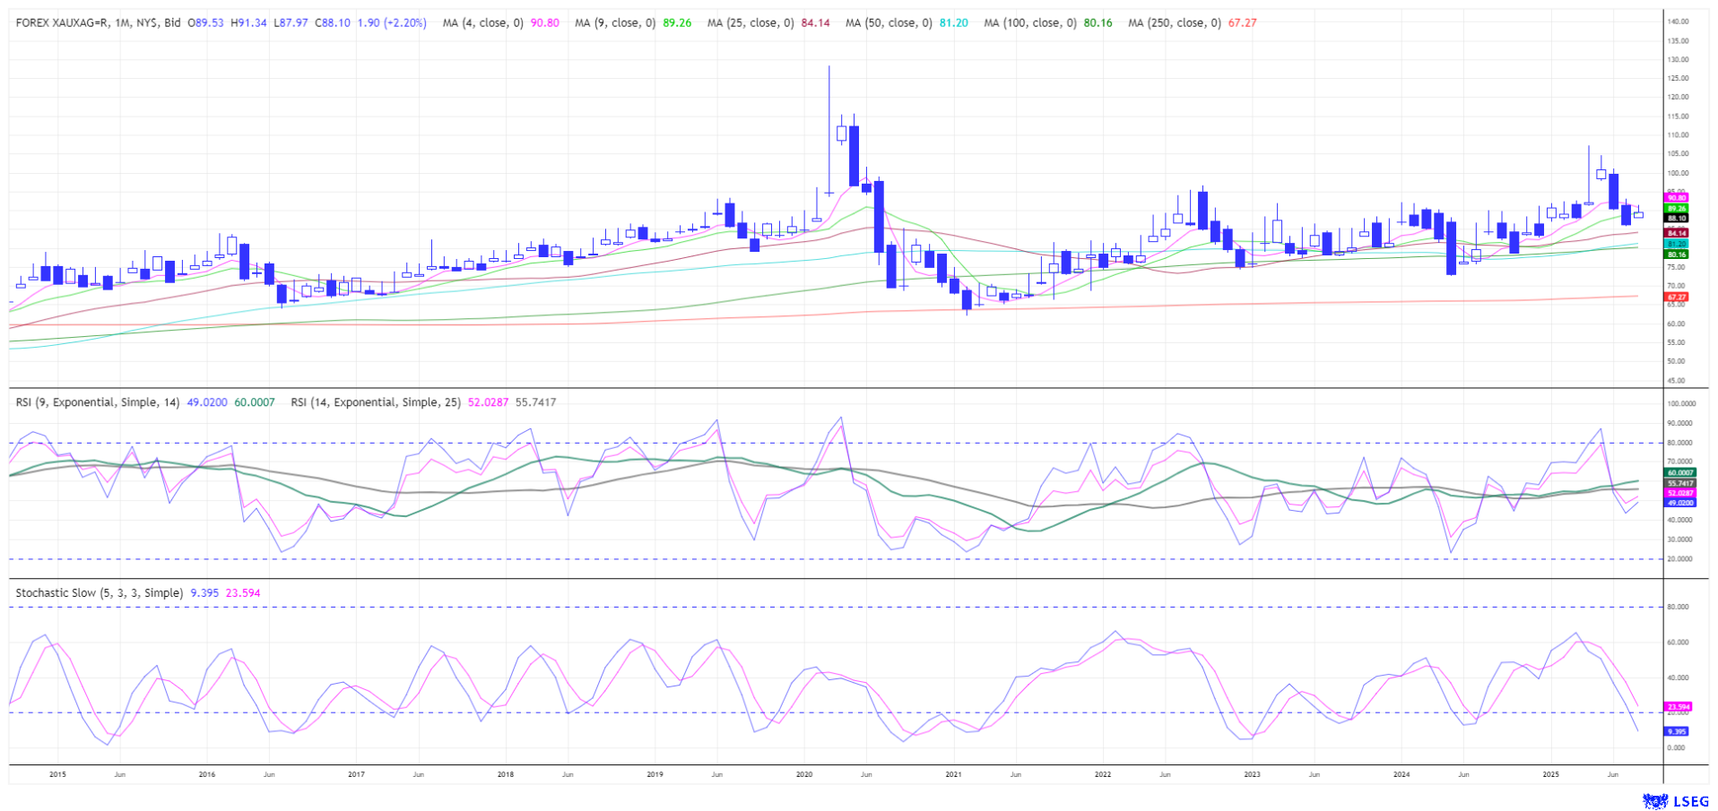Image resolution: width=1718 pixels, height=811 pixels.
Task: Select the MA (4, close, 0) legend
Action: point(482,23)
